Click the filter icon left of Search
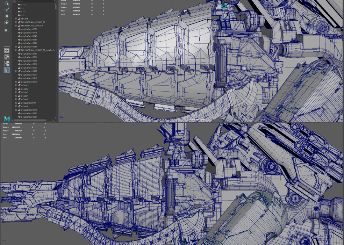 [14, 1]
